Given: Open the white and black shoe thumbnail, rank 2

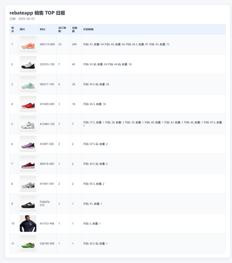Looking at the screenshot, I should point(28,64).
